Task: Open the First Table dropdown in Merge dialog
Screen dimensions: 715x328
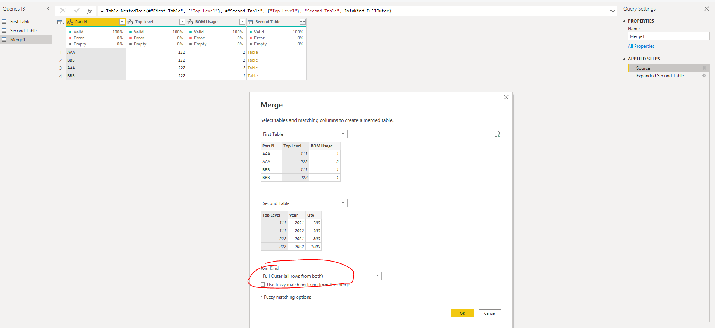Action: 304,134
